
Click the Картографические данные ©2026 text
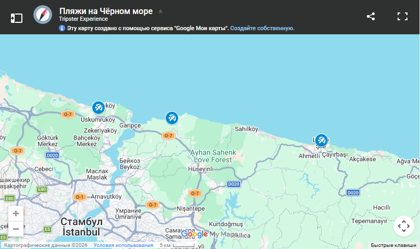point(45,245)
